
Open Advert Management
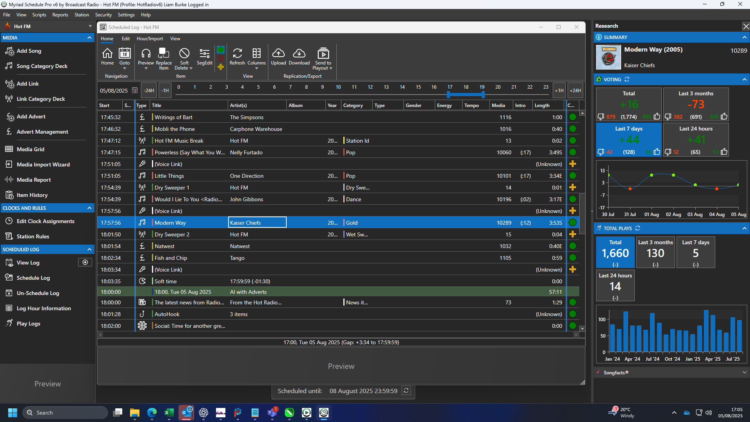point(42,132)
